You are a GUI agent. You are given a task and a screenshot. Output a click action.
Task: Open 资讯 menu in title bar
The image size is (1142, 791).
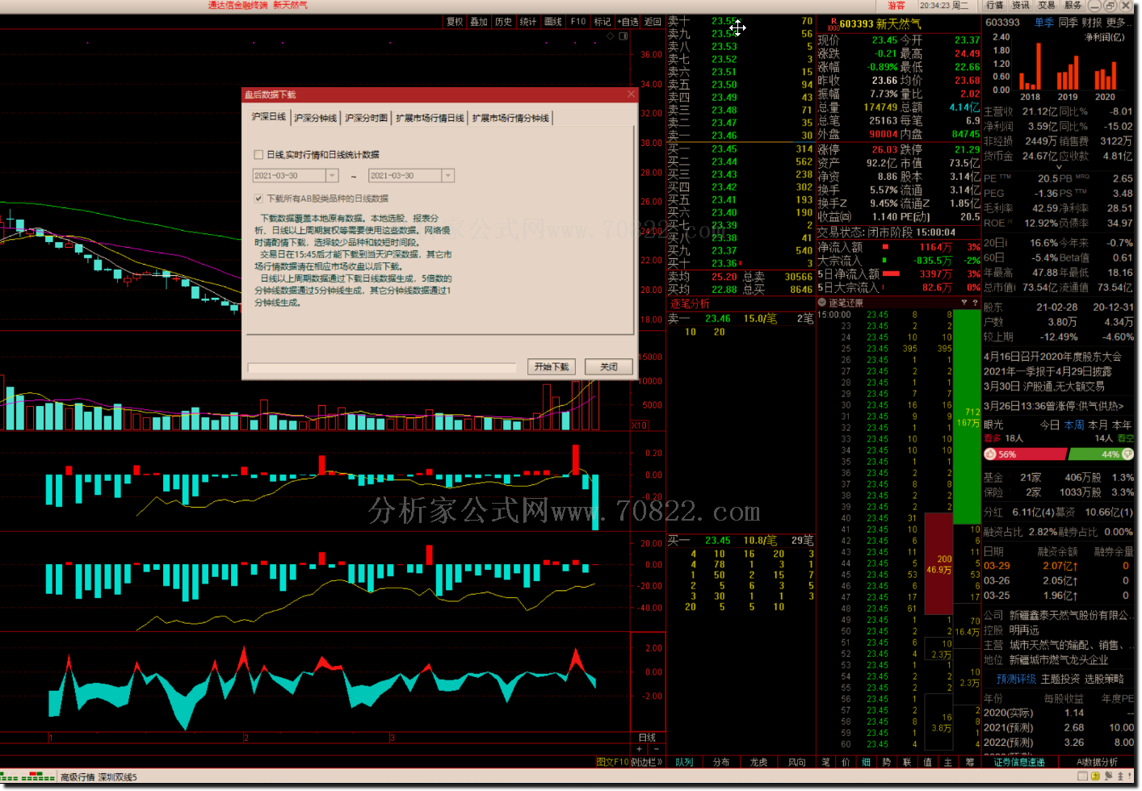coord(1021,5)
